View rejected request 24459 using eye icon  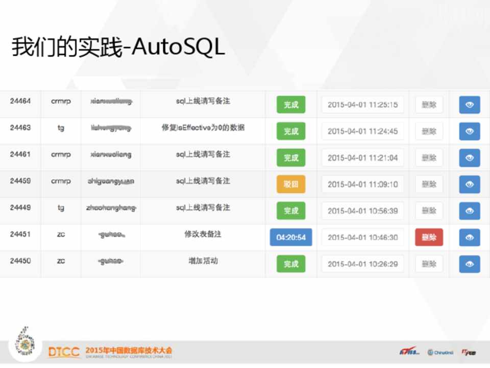click(470, 185)
